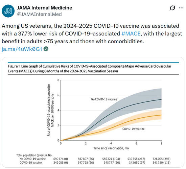Screen dimensions: 186x169
Task: Click the 526005 (295) table value
Action: (x=161, y=159)
